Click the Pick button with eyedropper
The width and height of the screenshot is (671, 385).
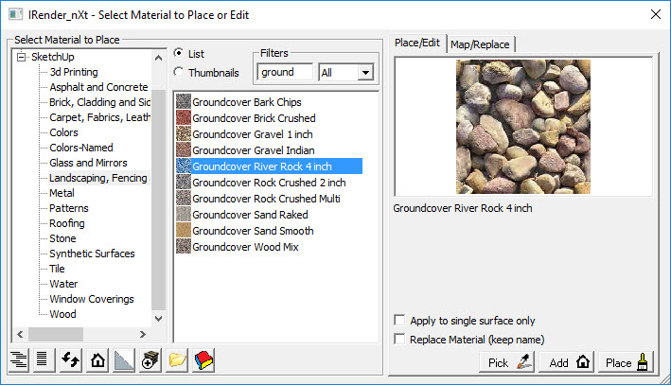pyautogui.click(x=507, y=362)
